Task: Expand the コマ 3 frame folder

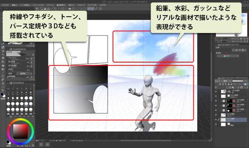Action: pyautogui.click(x=221, y=101)
